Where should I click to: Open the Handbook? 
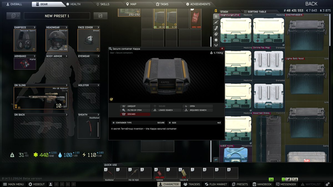262,184
